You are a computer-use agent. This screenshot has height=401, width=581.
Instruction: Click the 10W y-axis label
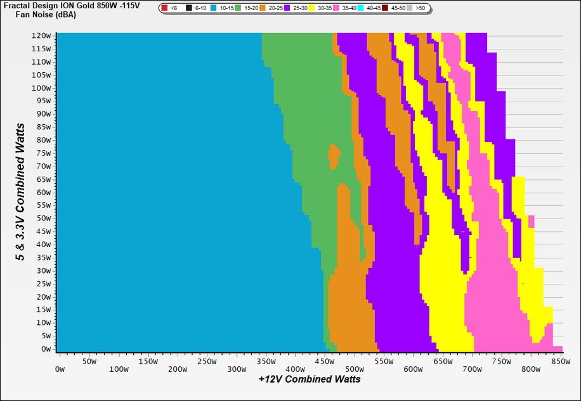43,322
